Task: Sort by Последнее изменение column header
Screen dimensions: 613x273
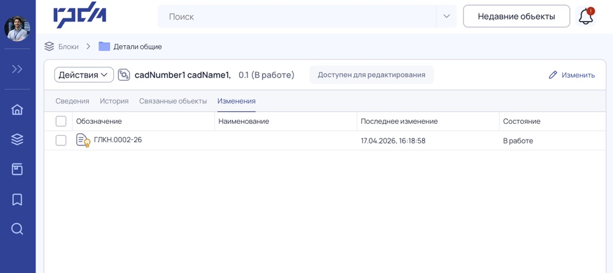Action: (x=399, y=121)
